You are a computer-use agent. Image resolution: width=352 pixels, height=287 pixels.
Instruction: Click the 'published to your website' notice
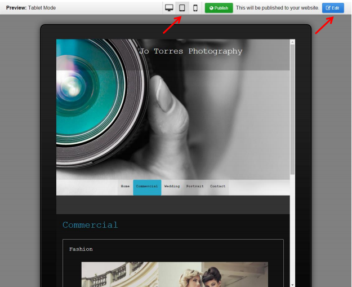click(277, 8)
